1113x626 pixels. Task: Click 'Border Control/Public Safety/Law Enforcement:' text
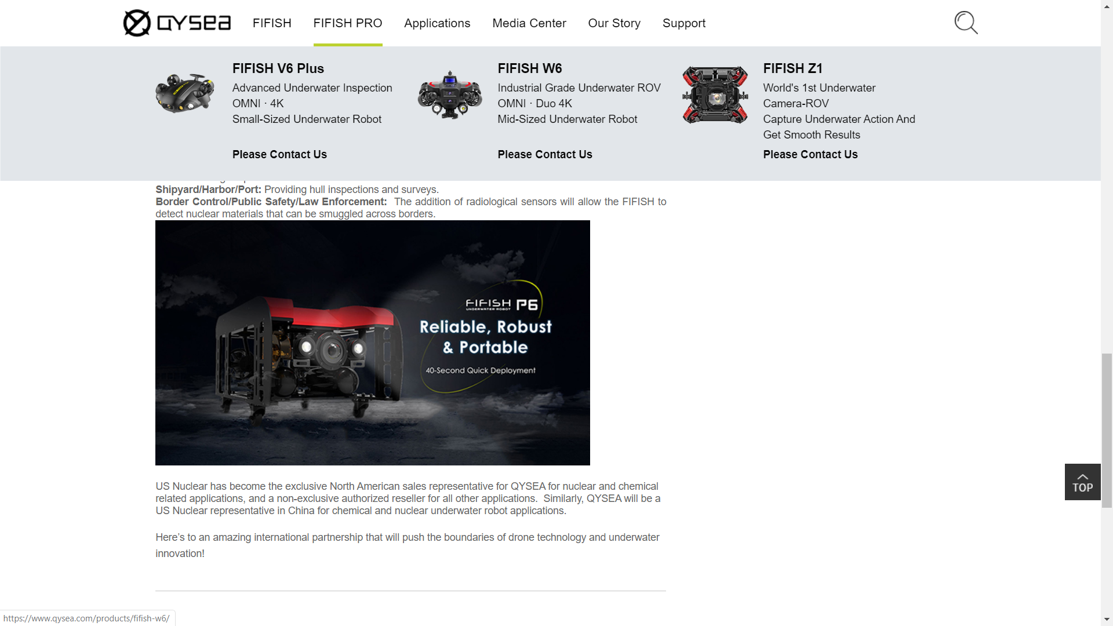coord(271,202)
